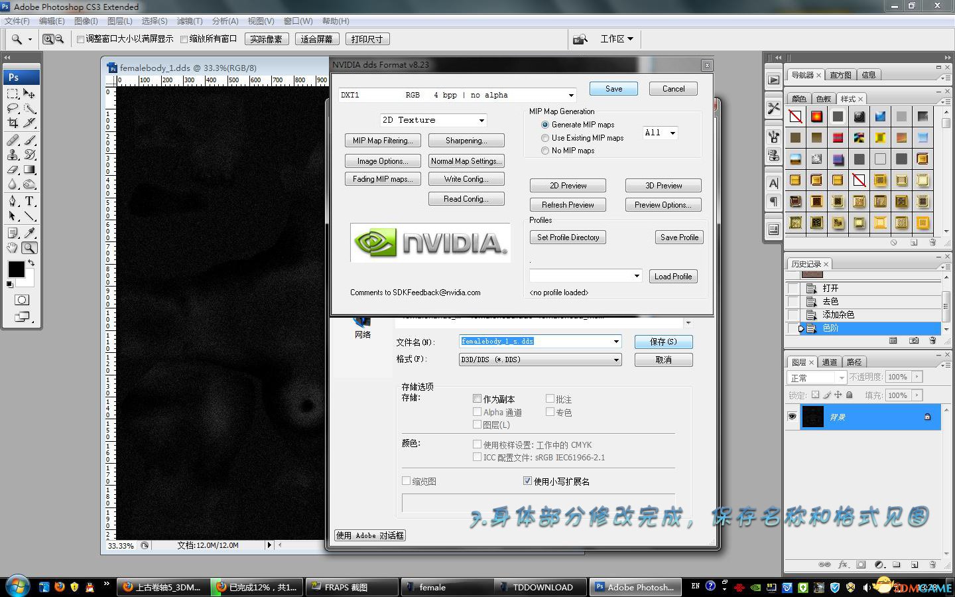Apply the first style swatch (no style)
Screen dimensions: 955x597
pos(795,117)
